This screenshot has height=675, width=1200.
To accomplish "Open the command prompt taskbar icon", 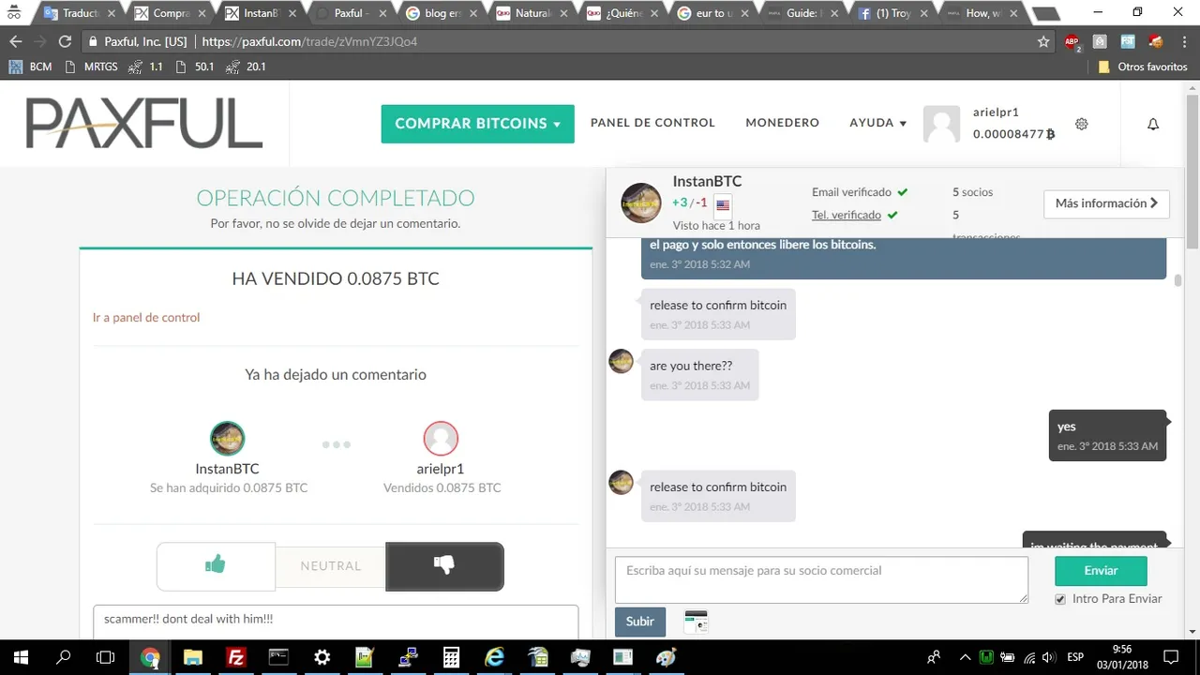I will [x=279, y=657].
